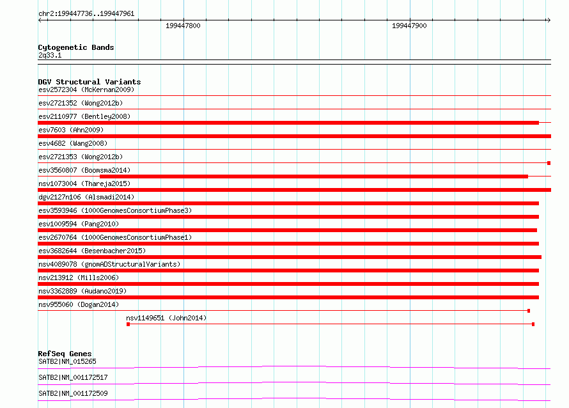Click the right end marker of esv2721353
569x408 pixels.
[549, 163]
